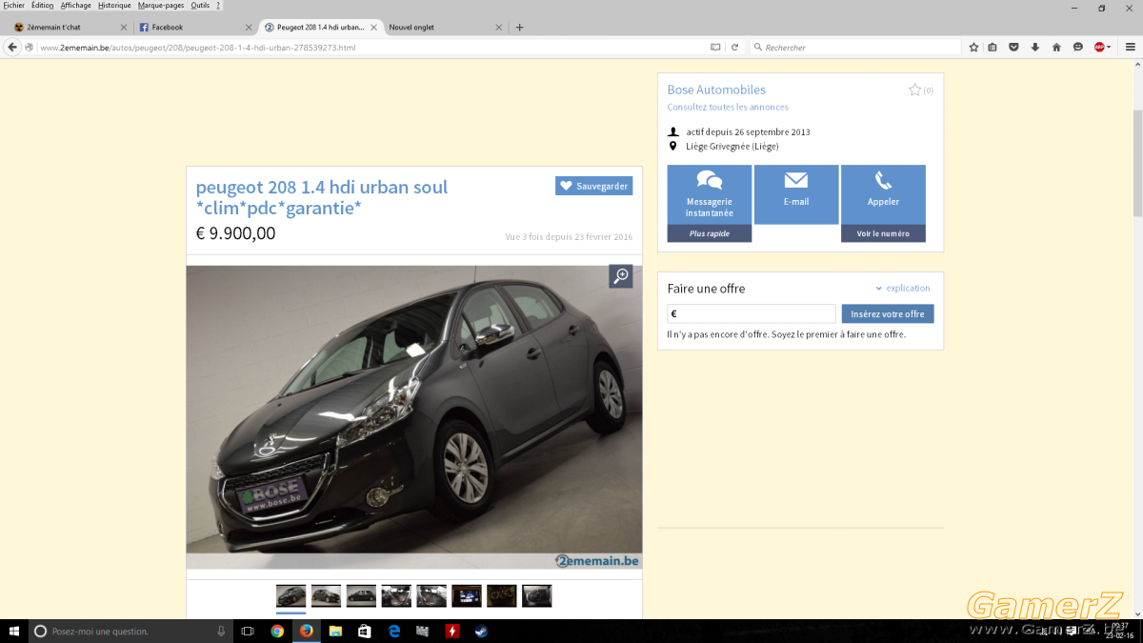Select the fifth car thumbnail
The image size is (1143, 643).
click(x=431, y=596)
